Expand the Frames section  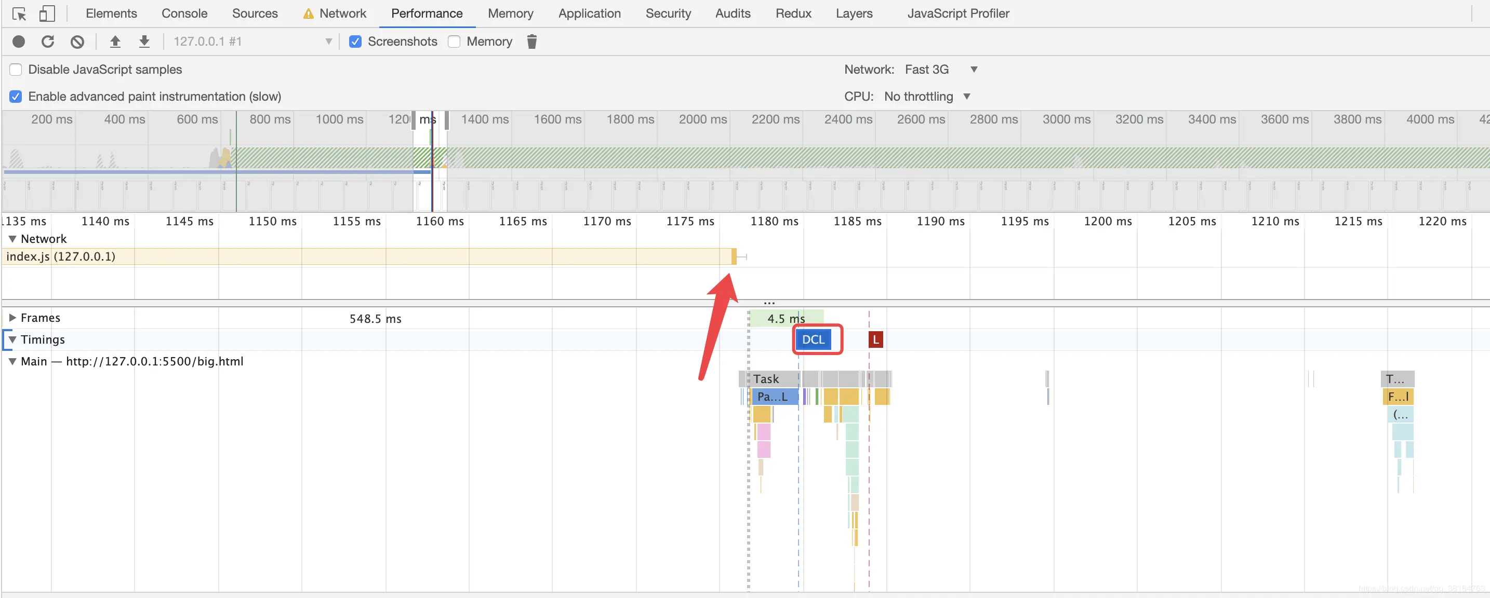click(12, 318)
